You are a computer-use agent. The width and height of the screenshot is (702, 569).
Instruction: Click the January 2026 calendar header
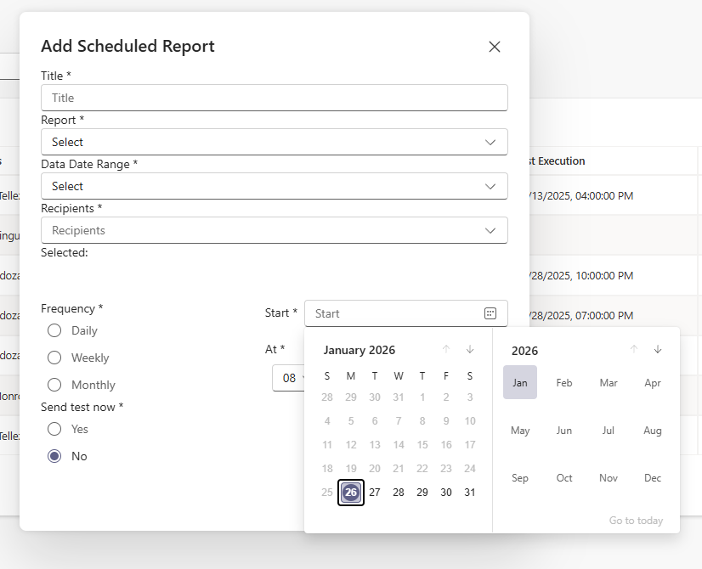(359, 351)
